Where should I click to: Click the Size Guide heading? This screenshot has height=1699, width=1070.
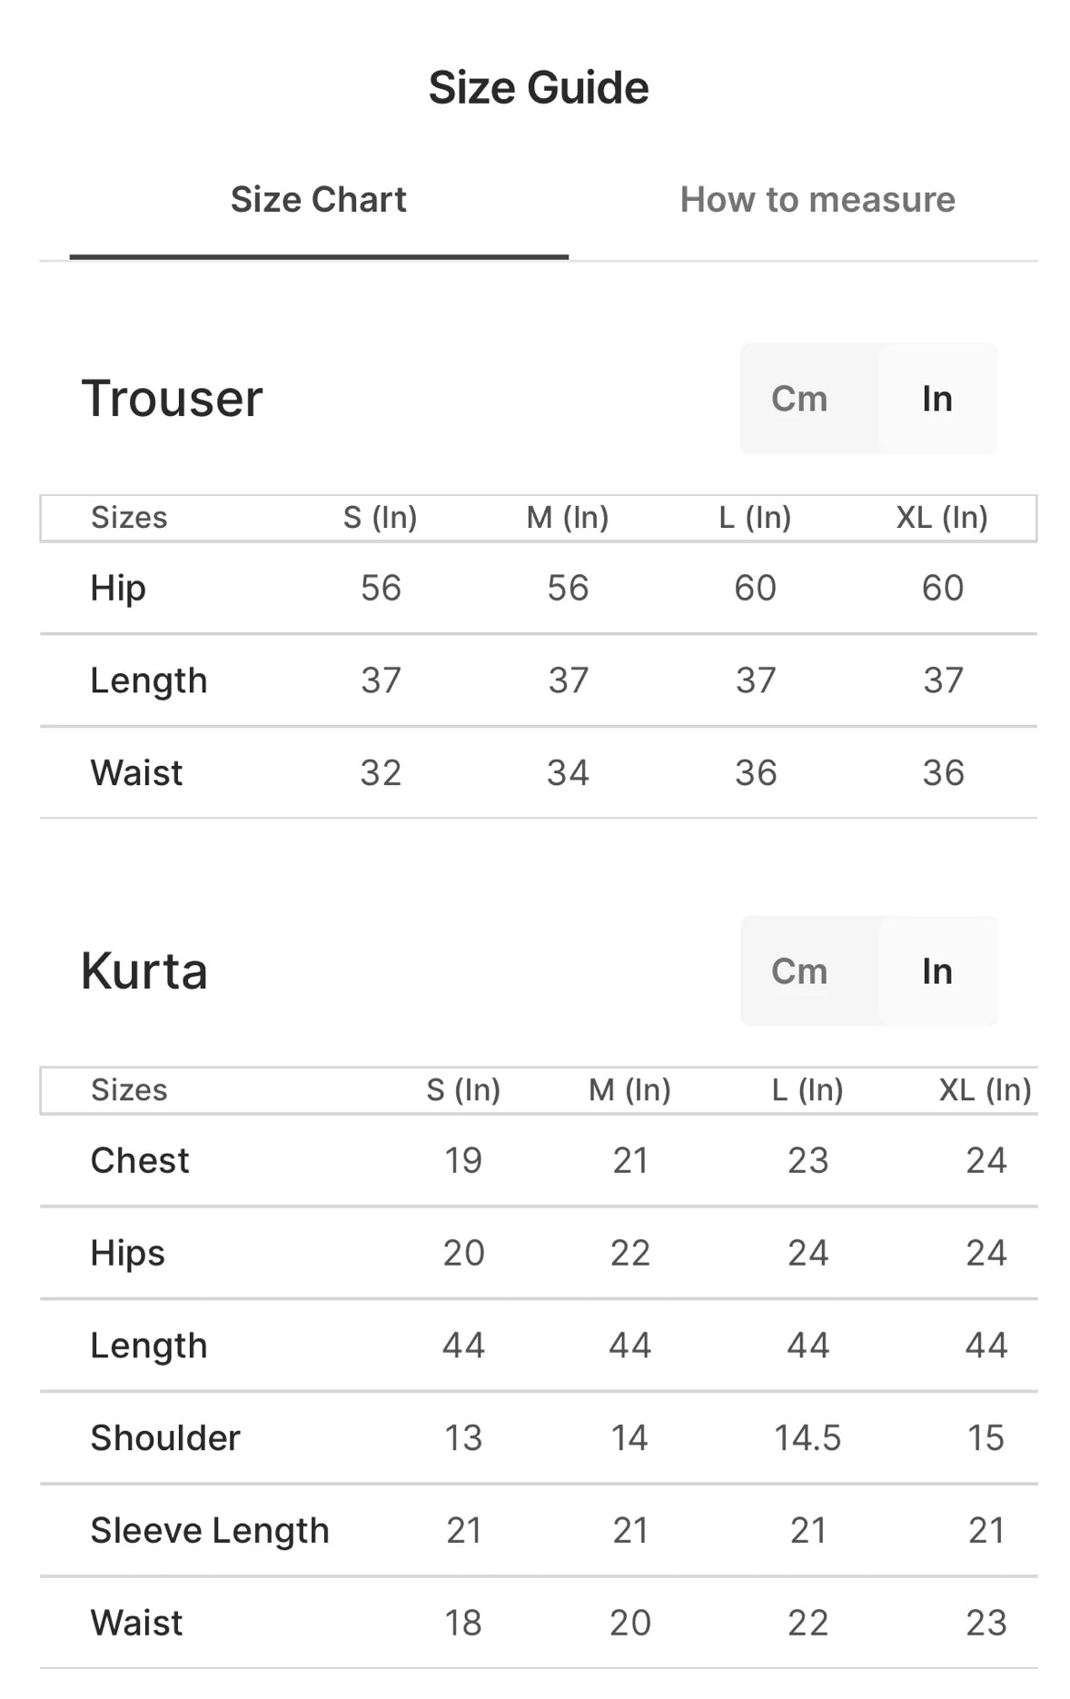pos(539,88)
